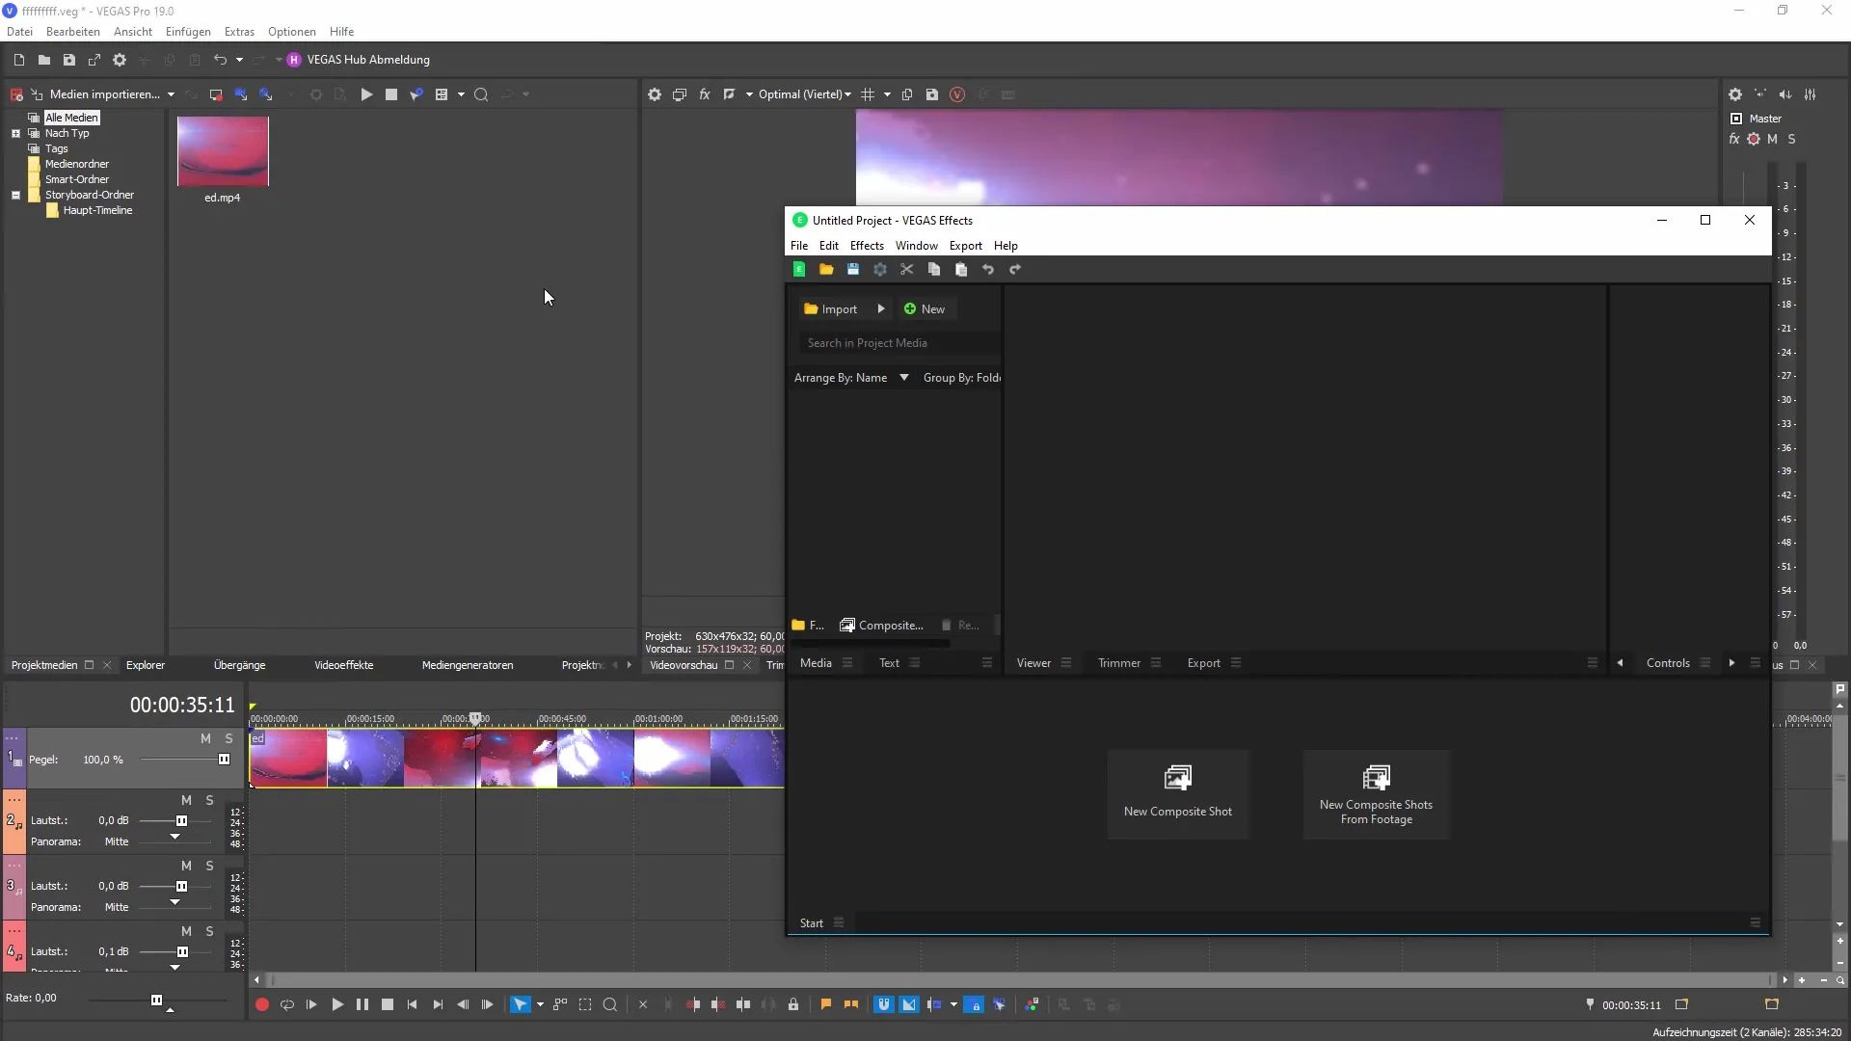The height and width of the screenshot is (1041, 1851).
Task: Click the Import button in VEGAS Effects
Action: (830, 309)
